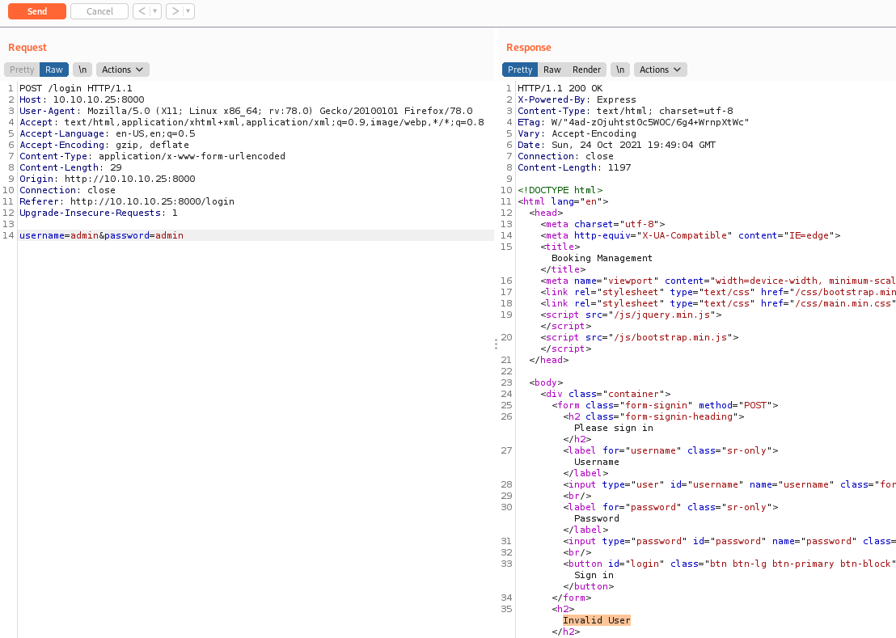Click the Accept-Language header in request
The width and height of the screenshot is (896, 638).
tap(108, 133)
